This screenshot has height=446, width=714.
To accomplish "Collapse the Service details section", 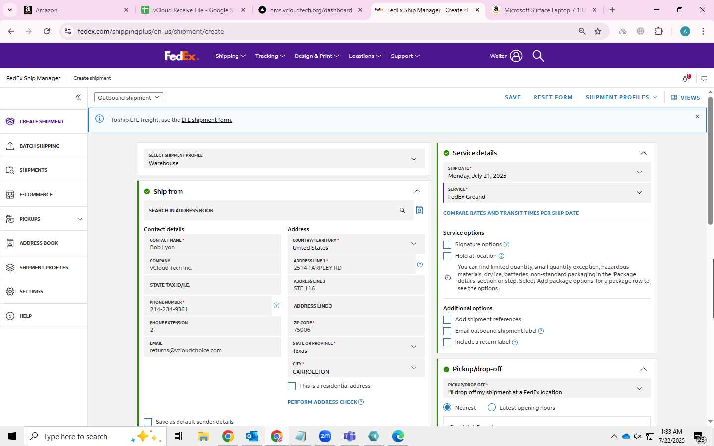I will click(x=644, y=153).
